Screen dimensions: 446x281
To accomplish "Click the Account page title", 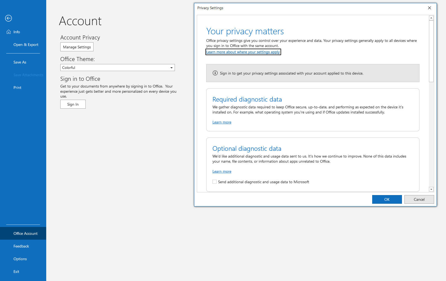I will click(x=80, y=21).
